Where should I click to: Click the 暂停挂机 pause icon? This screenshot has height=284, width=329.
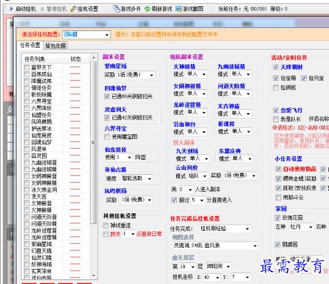tap(43, 9)
